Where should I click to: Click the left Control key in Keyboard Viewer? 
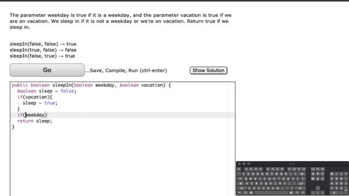tap(239, 193)
